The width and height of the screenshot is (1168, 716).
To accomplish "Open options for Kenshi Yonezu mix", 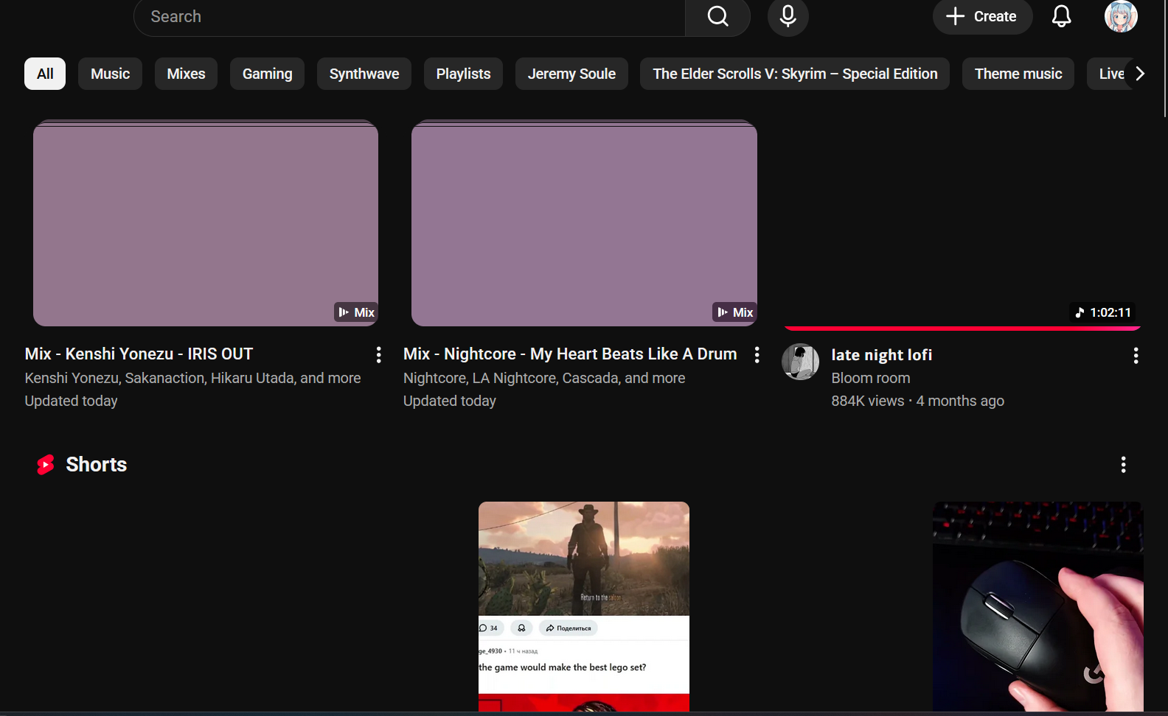I will point(378,355).
